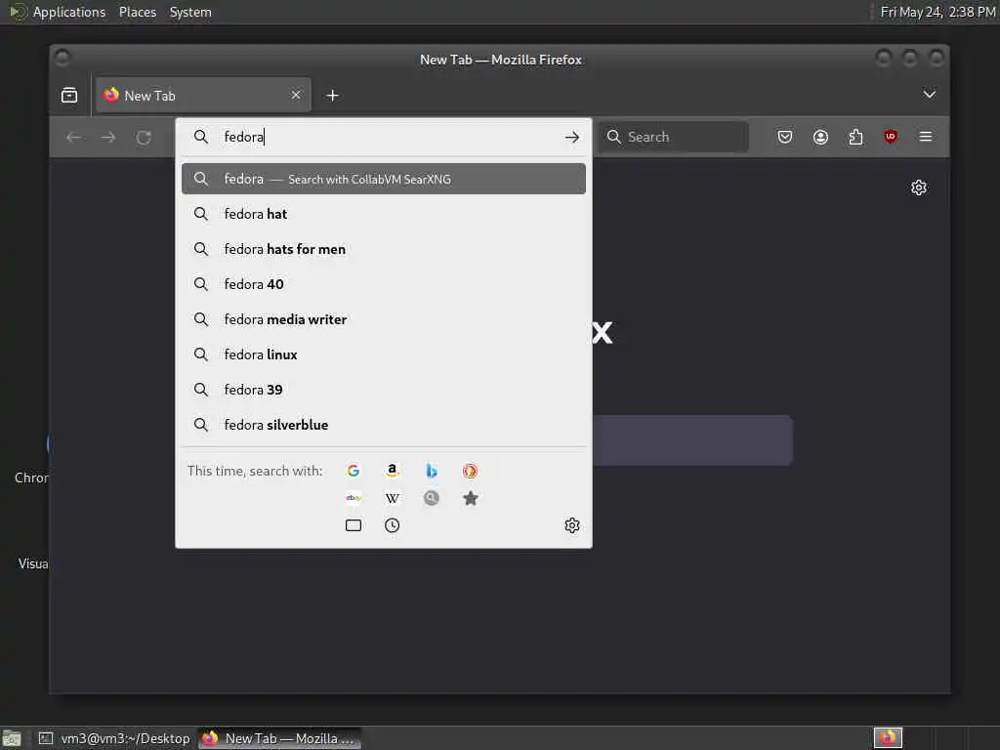
Task: Pick the gray magnifier search engine
Action: 431,498
